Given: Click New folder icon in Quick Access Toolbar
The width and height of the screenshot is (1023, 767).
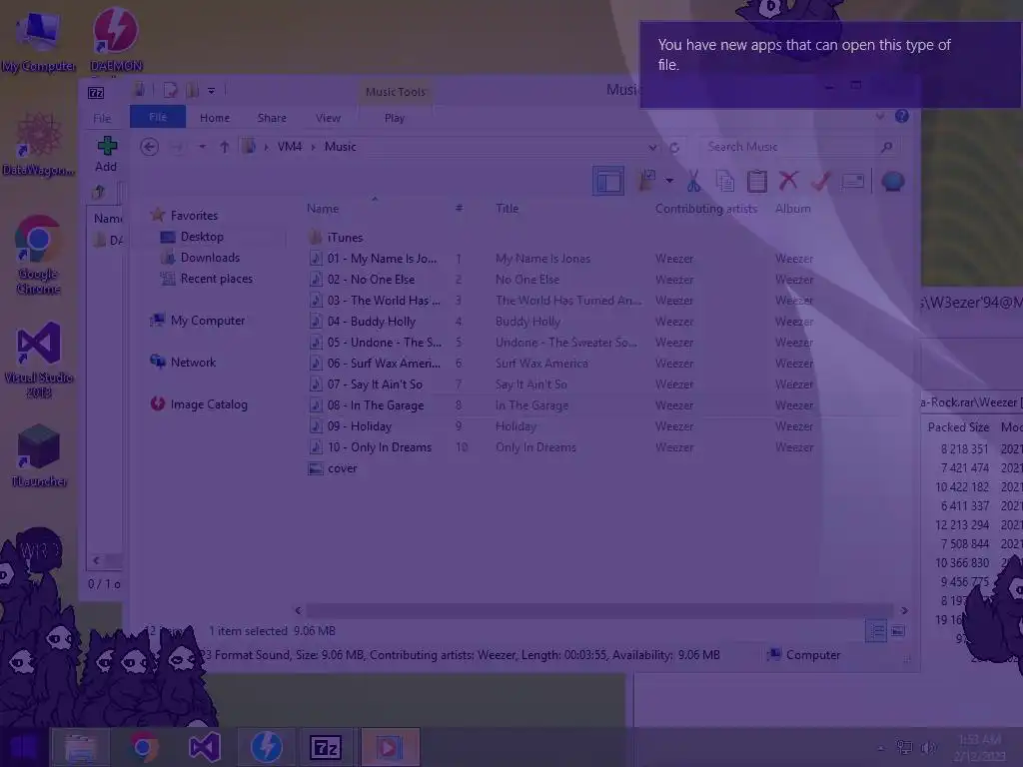Looking at the screenshot, I should pos(192,90).
